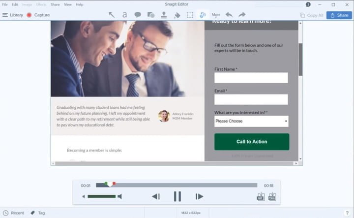Viewport: 354px width, 218px height.
Task: Click the Undo arrow
Action: coord(229,15)
